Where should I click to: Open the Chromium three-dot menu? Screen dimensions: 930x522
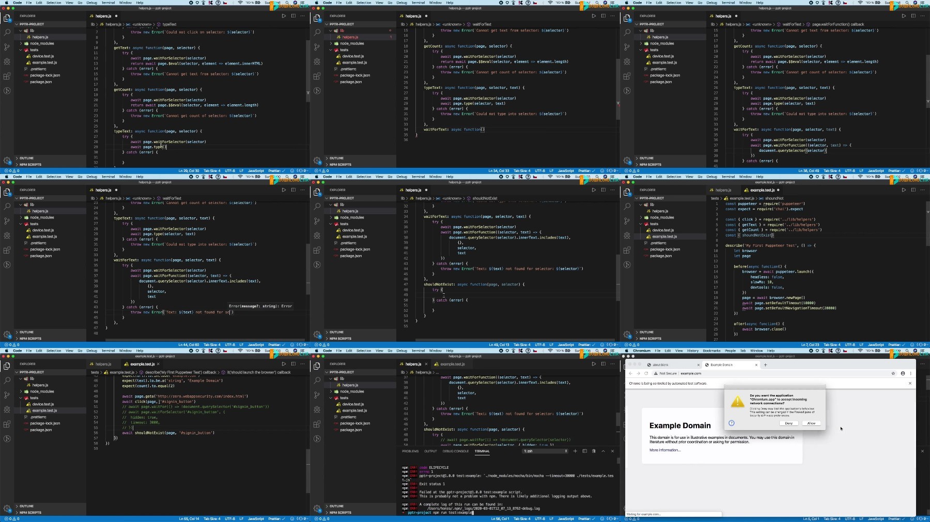click(x=911, y=373)
